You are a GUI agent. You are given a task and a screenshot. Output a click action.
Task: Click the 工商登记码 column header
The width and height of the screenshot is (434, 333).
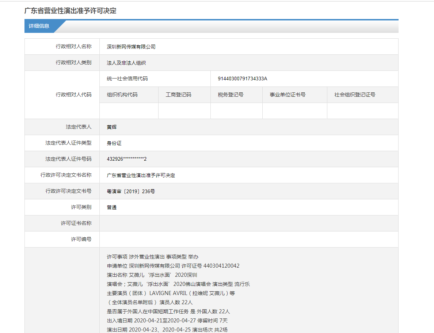click(178, 95)
